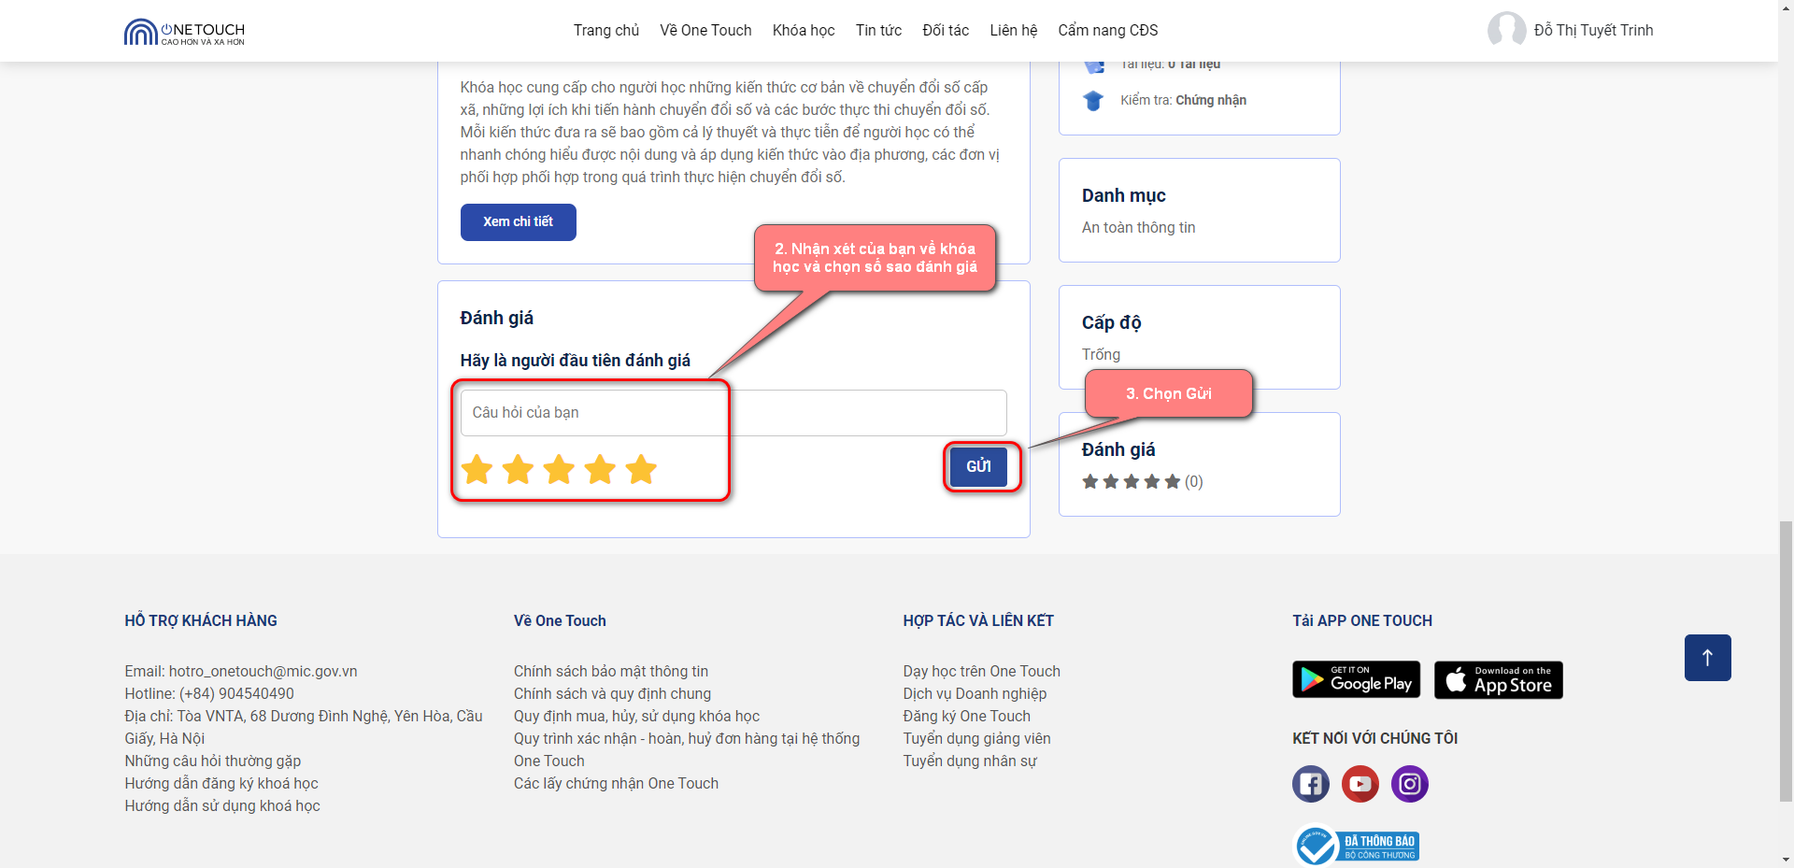The image size is (1794, 868).
Task: Select the first rating star
Action: click(477, 470)
